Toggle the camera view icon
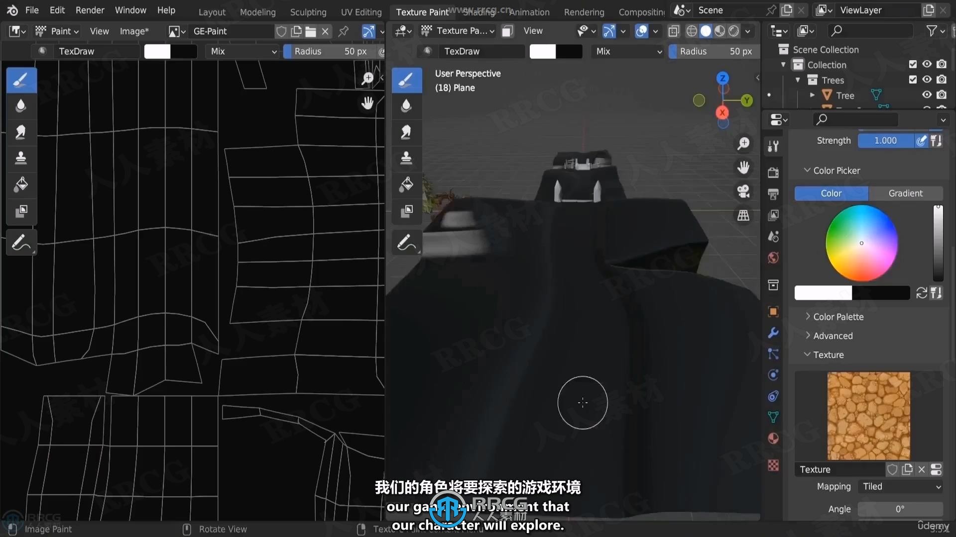The image size is (956, 537). (x=743, y=191)
